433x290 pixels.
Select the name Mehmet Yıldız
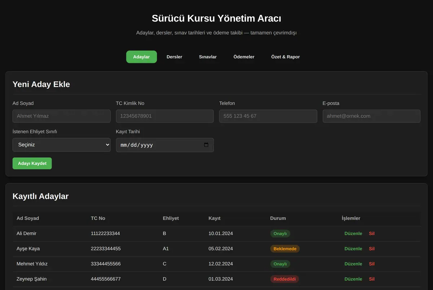tap(32, 264)
